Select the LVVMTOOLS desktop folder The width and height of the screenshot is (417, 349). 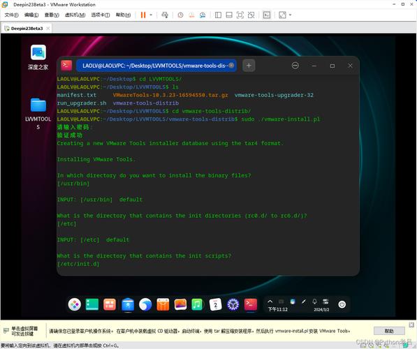click(x=38, y=114)
